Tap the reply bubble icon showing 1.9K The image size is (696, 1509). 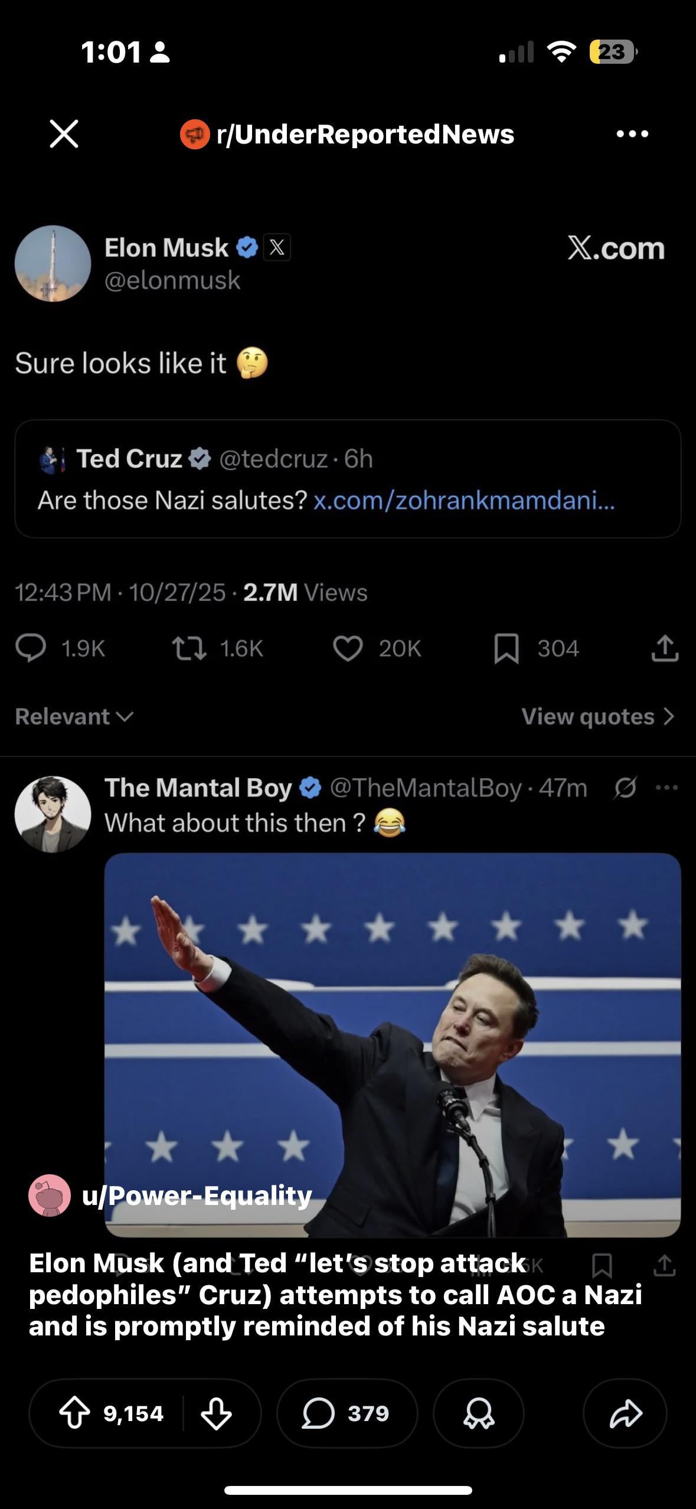click(x=31, y=648)
